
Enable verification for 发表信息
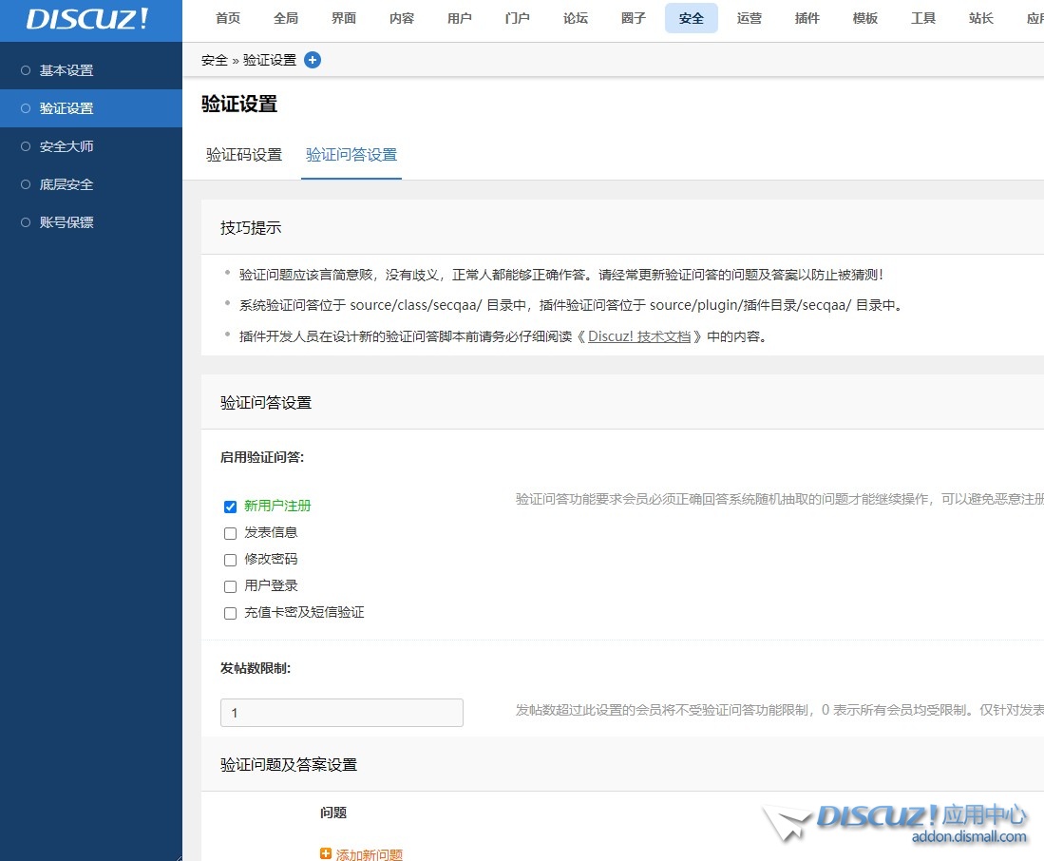[x=230, y=532]
